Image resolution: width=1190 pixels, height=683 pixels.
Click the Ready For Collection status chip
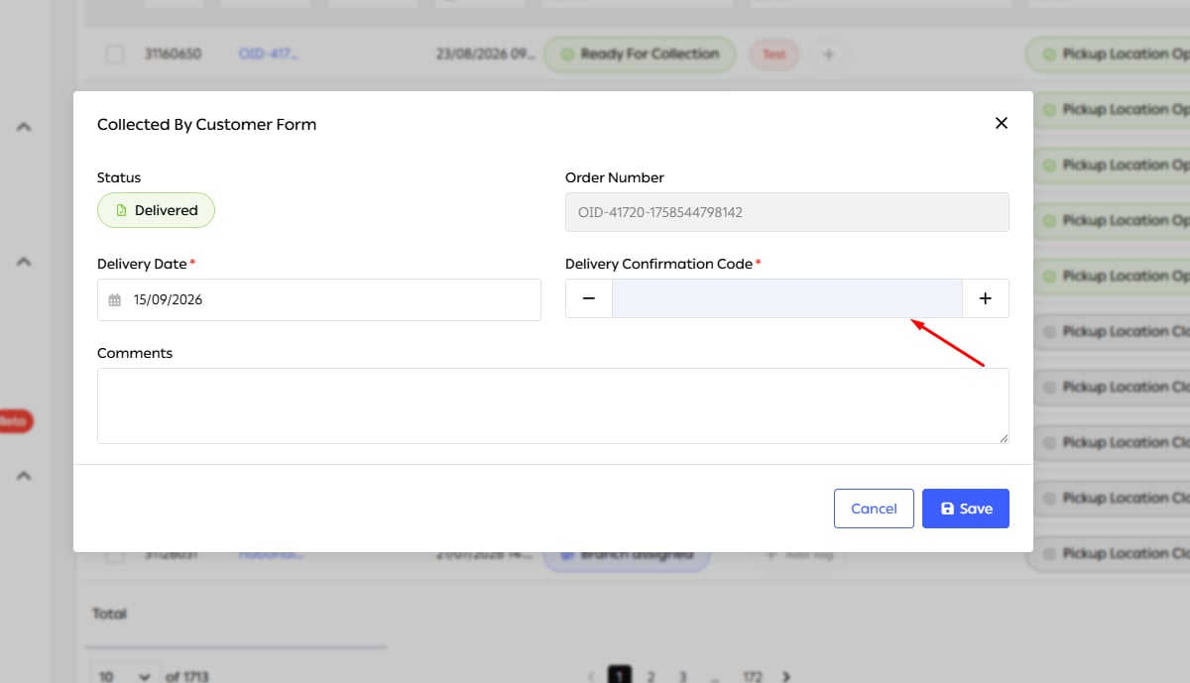point(640,55)
